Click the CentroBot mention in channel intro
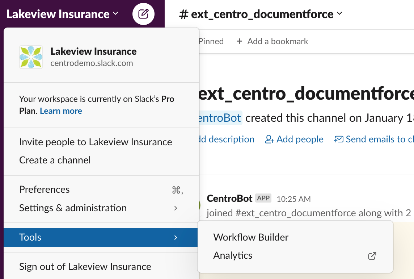The height and width of the screenshot is (279, 414). pyautogui.click(x=220, y=118)
